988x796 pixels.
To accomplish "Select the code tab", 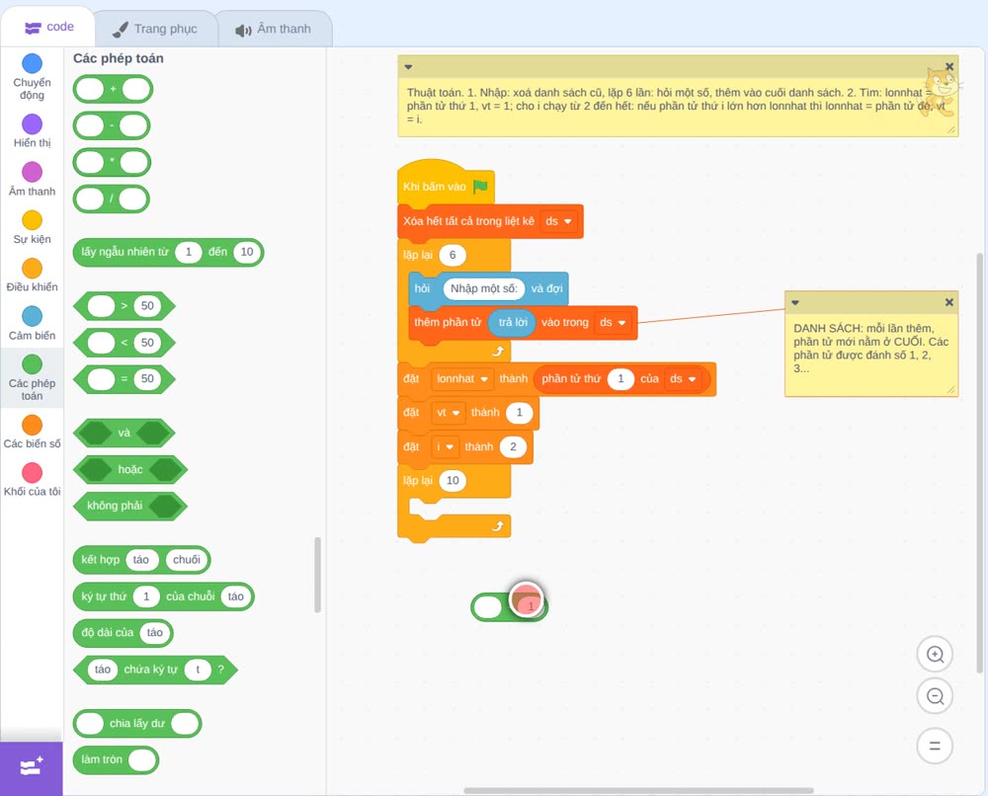I will (48, 27).
